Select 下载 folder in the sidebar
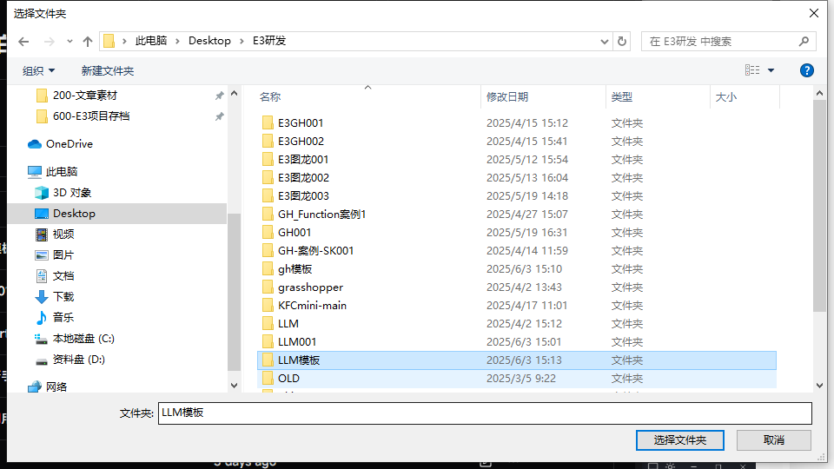Screen dimensions: 834x469 [63, 297]
